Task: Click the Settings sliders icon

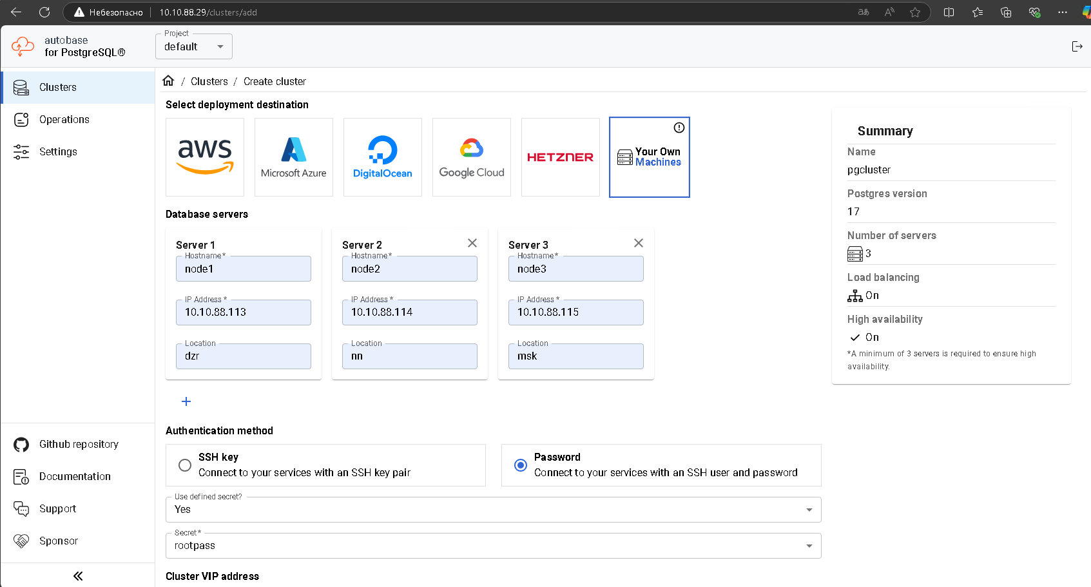Action: 21,152
